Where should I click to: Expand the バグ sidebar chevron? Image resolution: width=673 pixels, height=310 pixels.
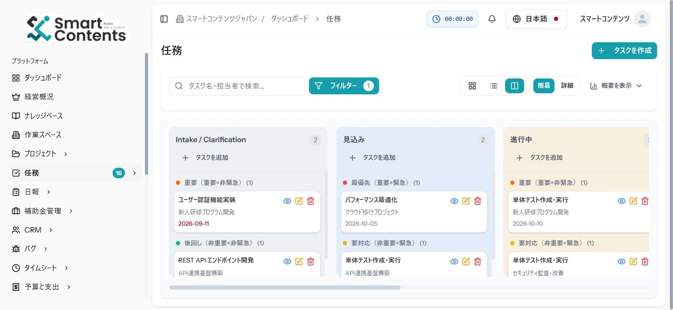point(46,249)
